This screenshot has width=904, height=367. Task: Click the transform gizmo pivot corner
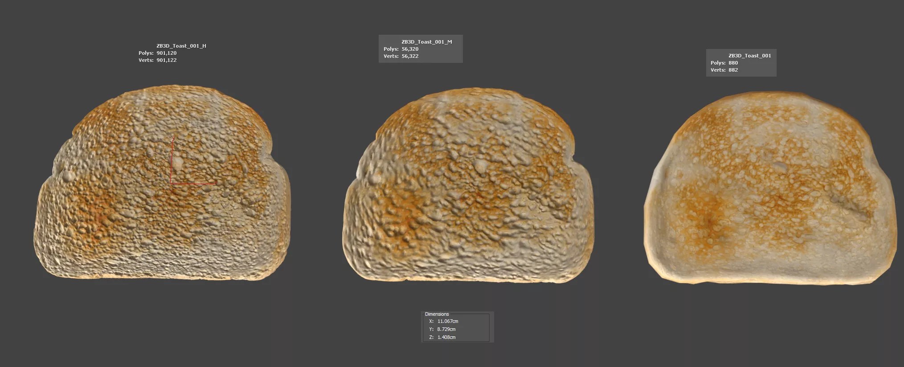click(171, 183)
